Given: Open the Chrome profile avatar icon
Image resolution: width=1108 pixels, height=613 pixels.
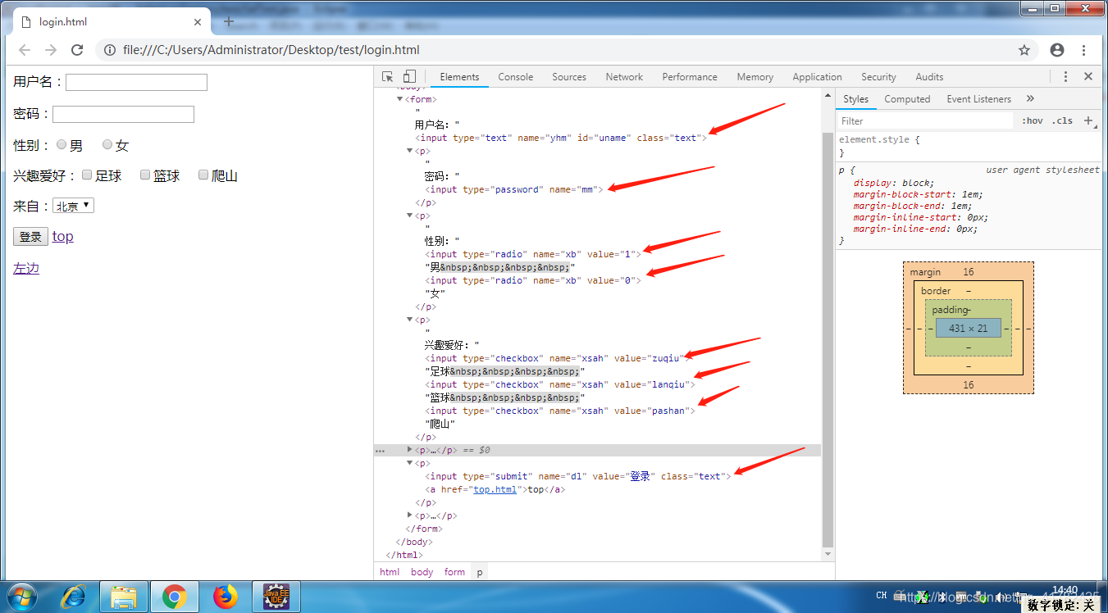Looking at the screenshot, I should click(1057, 50).
